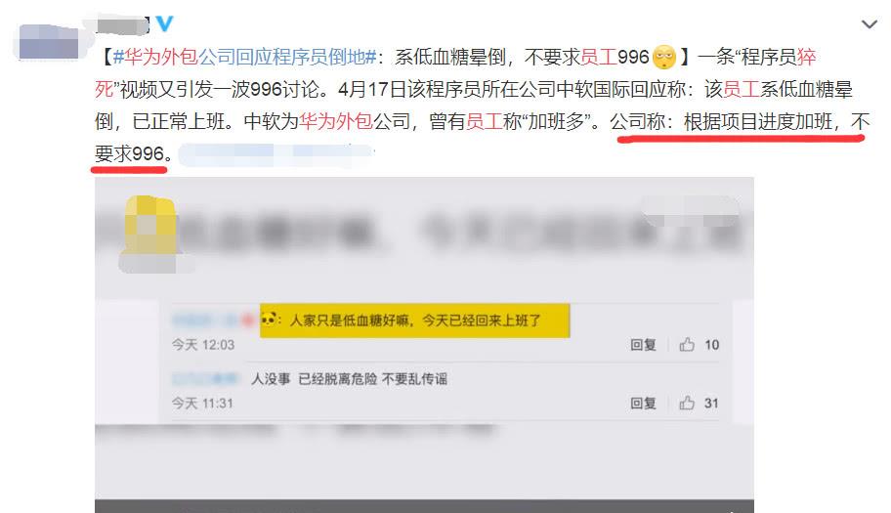Image resolution: width=891 pixels, height=513 pixels.
Task: Like the comment showing 31 likes
Action: click(687, 403)
